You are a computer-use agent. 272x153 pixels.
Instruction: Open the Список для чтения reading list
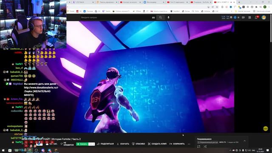[x=262, y=11]
